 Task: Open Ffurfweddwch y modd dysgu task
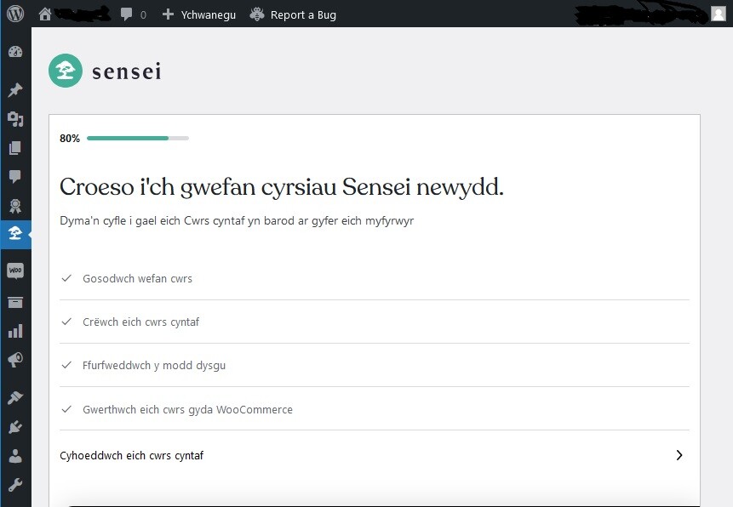click(375, 366)
